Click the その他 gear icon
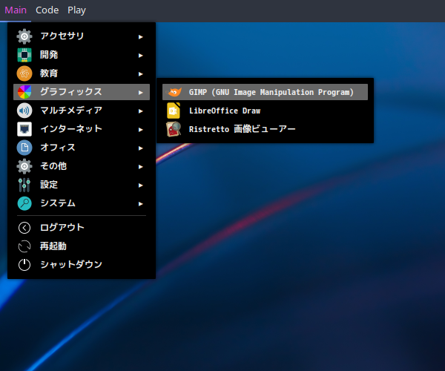The image size is (445, 371). click(24, 166)
